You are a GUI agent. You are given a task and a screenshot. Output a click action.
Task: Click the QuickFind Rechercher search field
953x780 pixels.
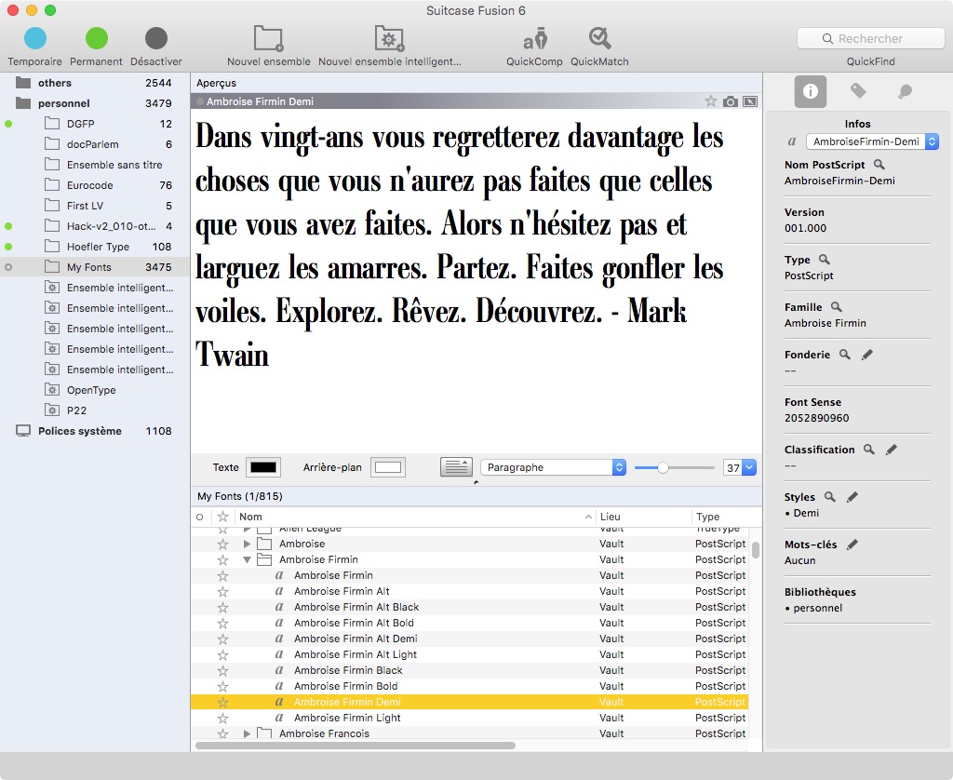pos(871,38)
